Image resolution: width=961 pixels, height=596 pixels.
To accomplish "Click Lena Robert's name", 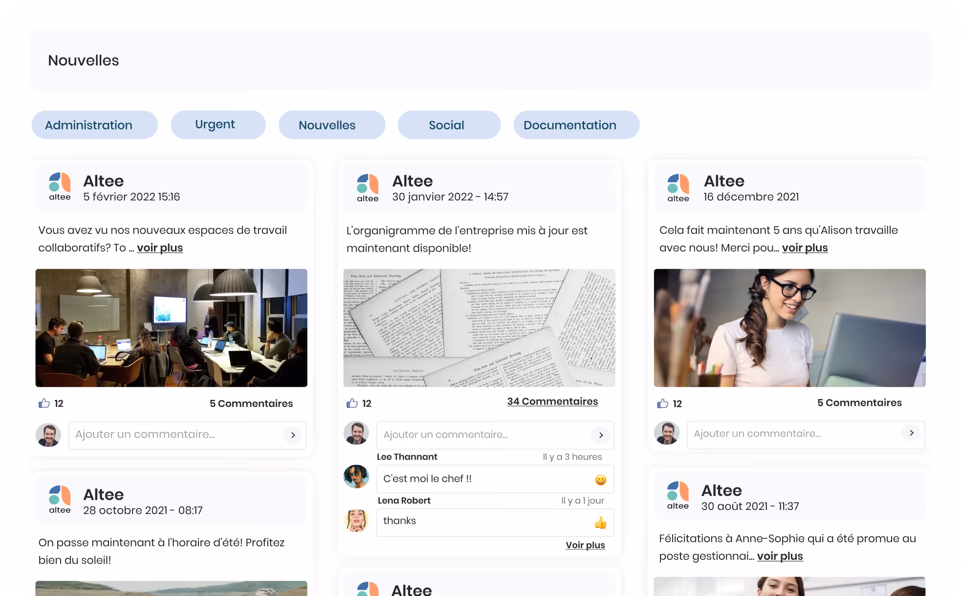I will pyautogui.click(x=404, y=500).
